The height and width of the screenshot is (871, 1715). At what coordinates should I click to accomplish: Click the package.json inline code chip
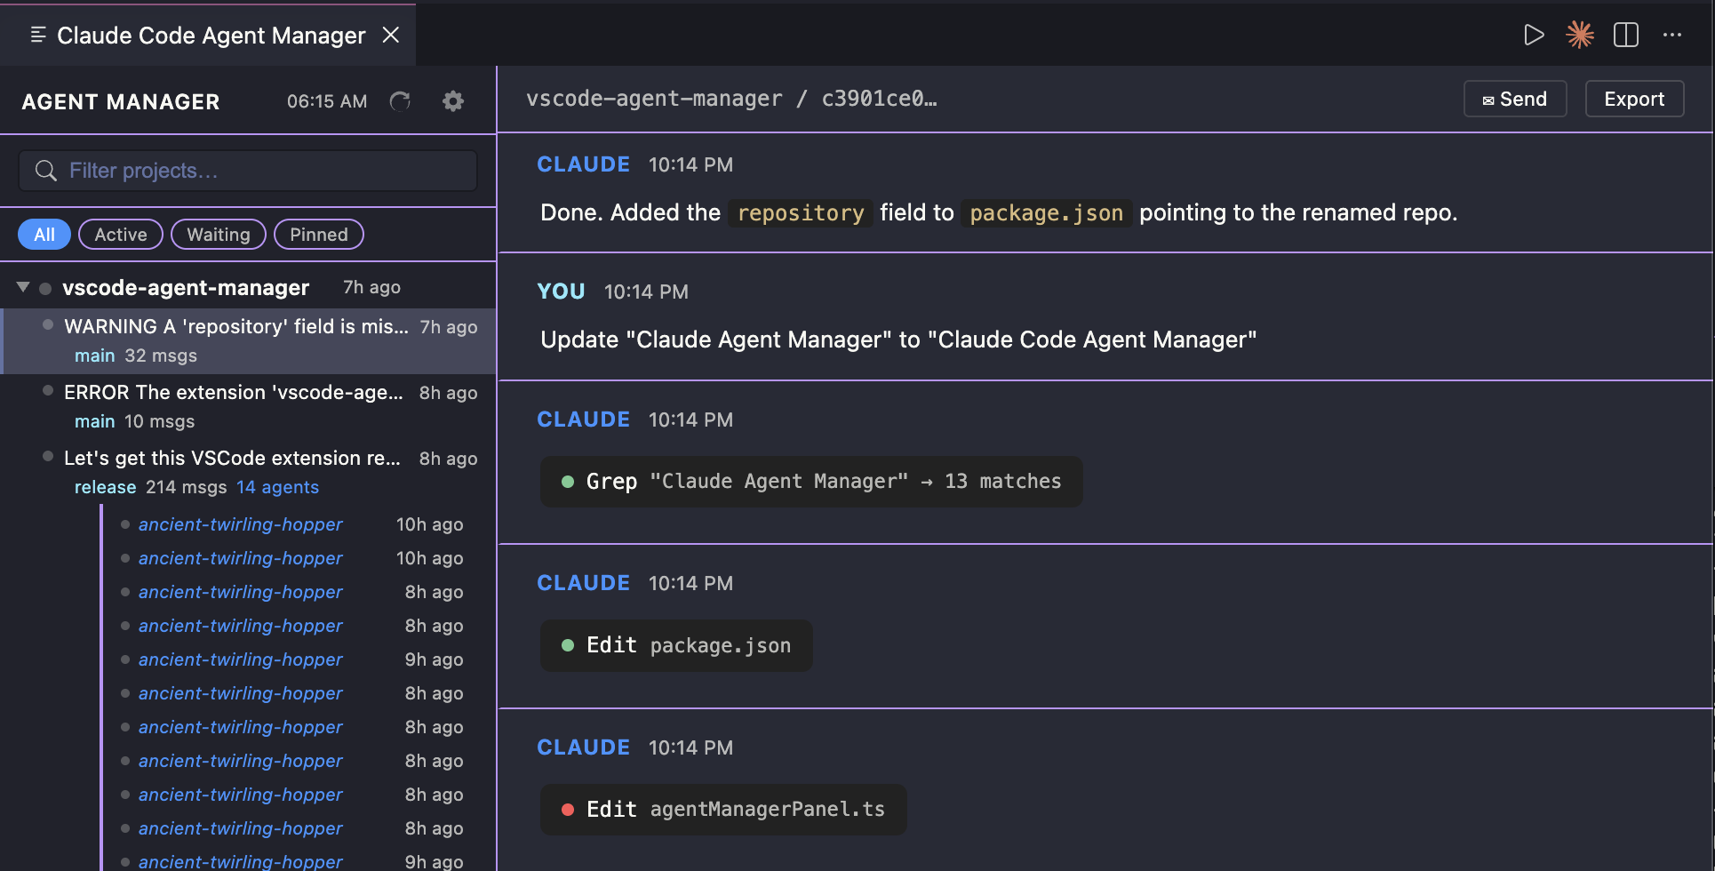pyautogui.click(x=1046, y=213)
